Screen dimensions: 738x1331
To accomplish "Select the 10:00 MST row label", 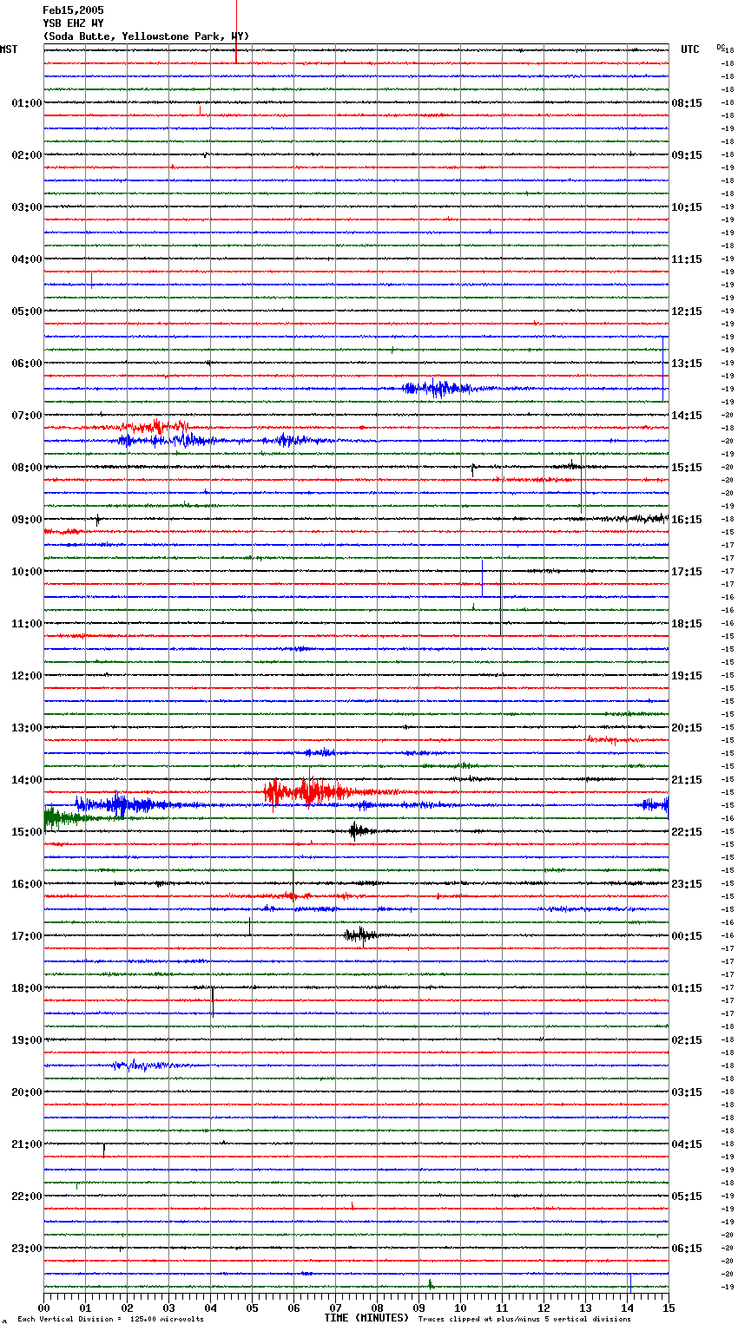I will point(27,572).
